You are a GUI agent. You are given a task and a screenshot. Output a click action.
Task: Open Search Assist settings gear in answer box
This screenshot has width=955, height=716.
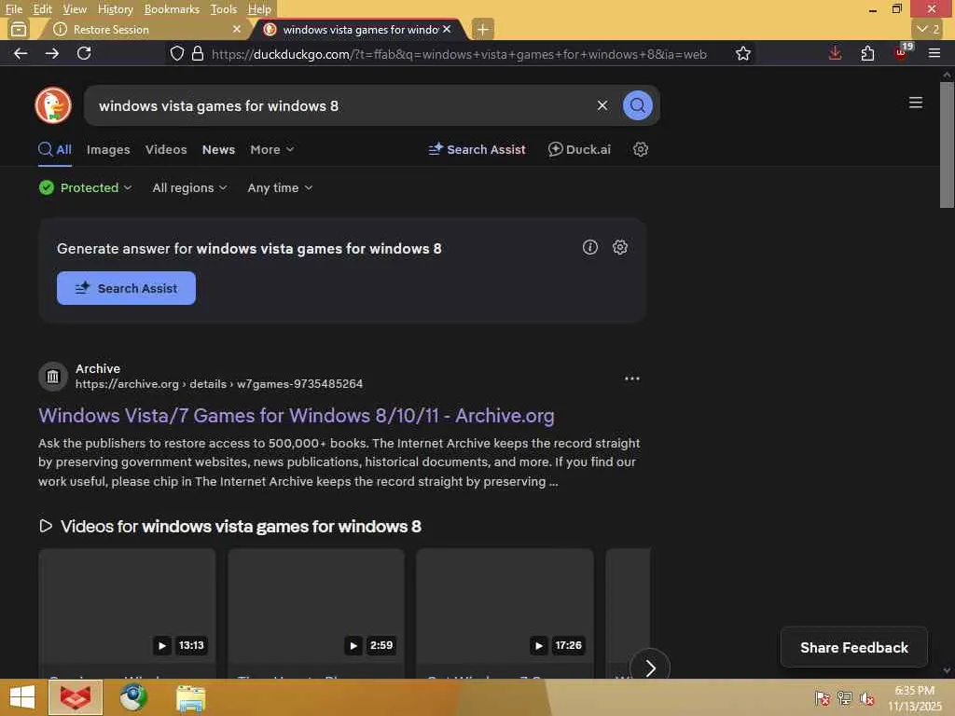click(x=620, y=247)
